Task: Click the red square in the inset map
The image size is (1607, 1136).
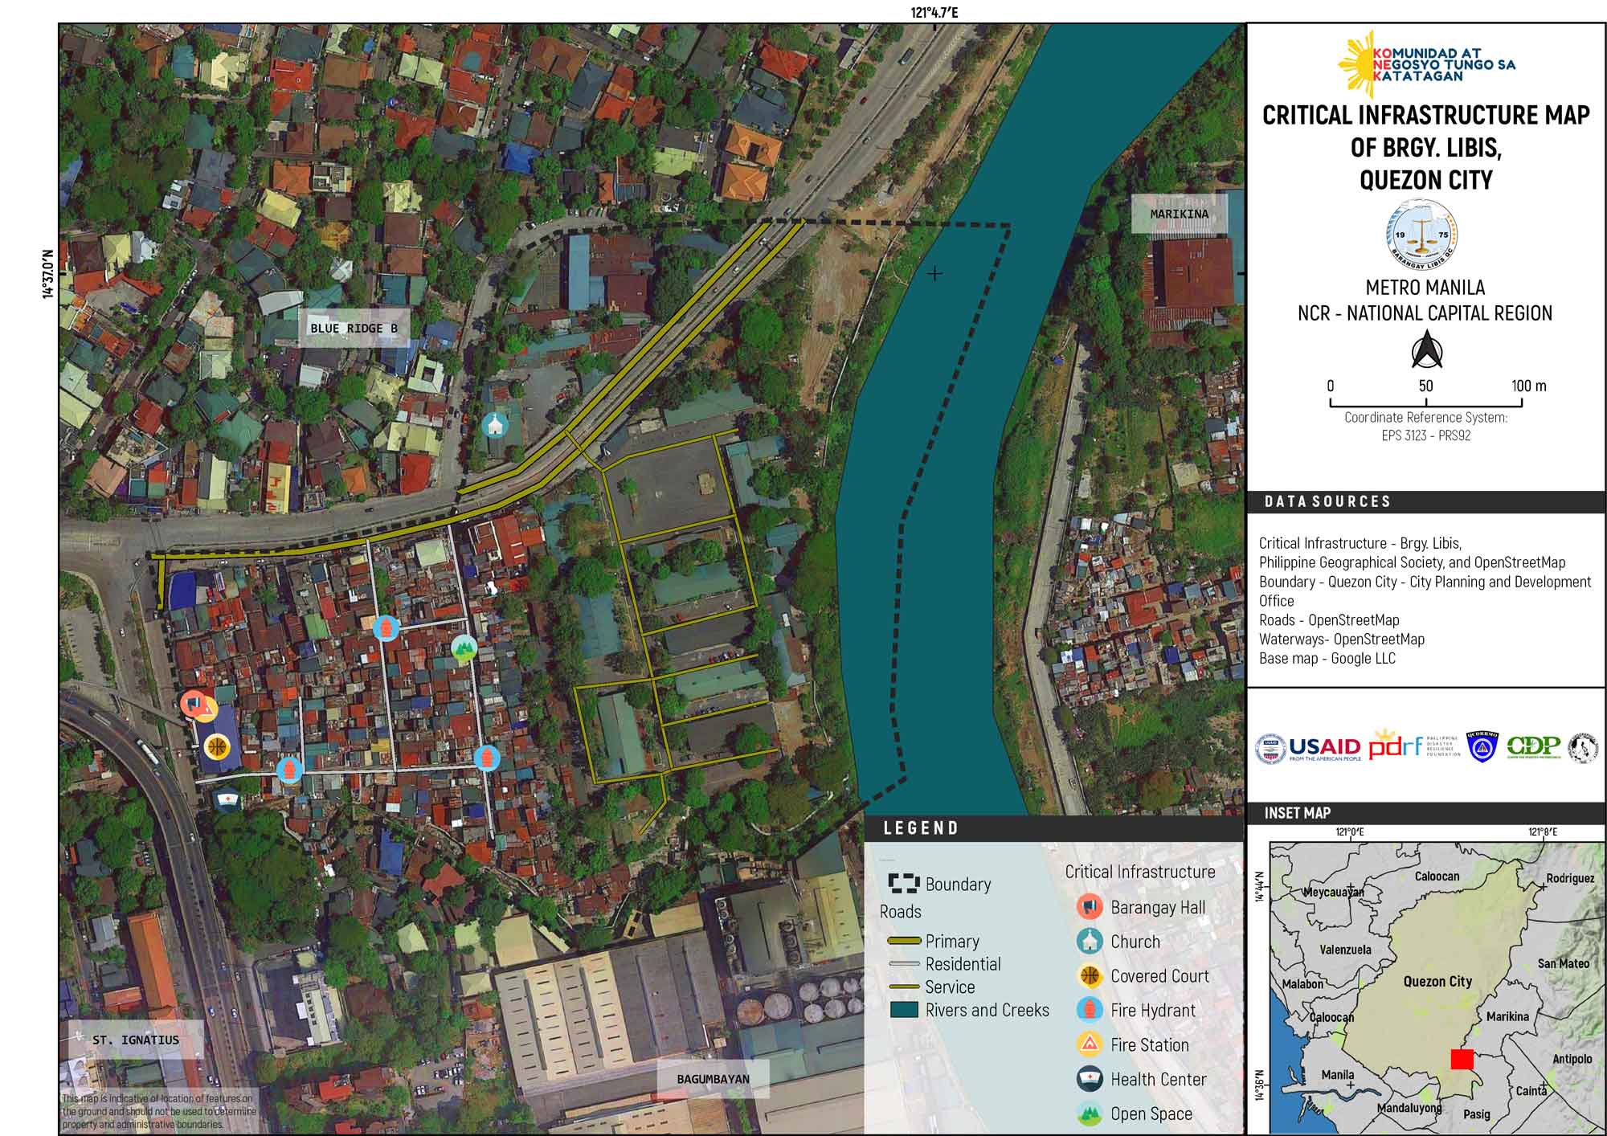Action: point(1462,1059)
